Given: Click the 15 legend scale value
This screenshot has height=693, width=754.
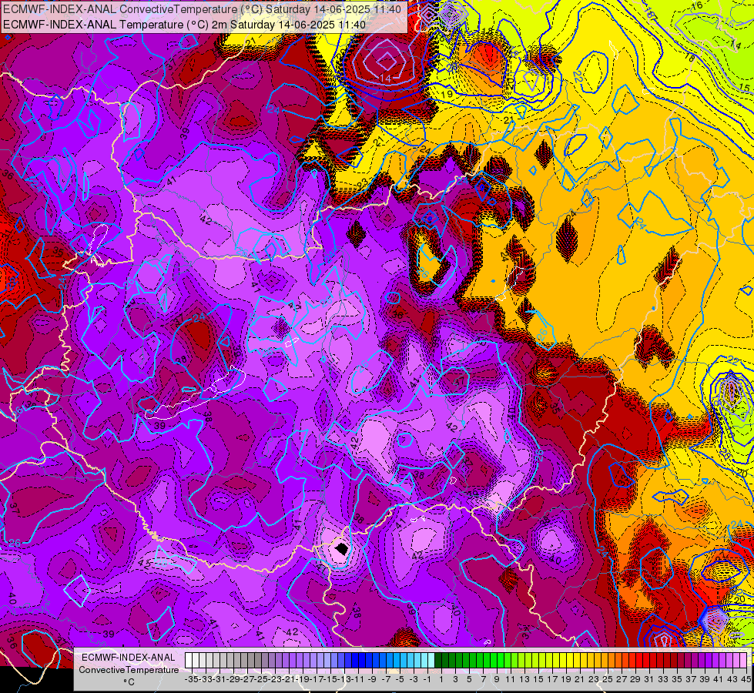Looking at the screenshot, I should (x=538, y=679).
